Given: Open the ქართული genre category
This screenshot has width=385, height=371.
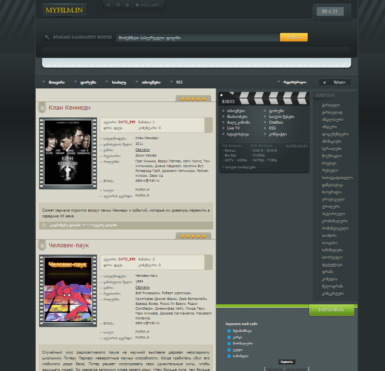Looking at the screenshot, I should pos(331,105).
